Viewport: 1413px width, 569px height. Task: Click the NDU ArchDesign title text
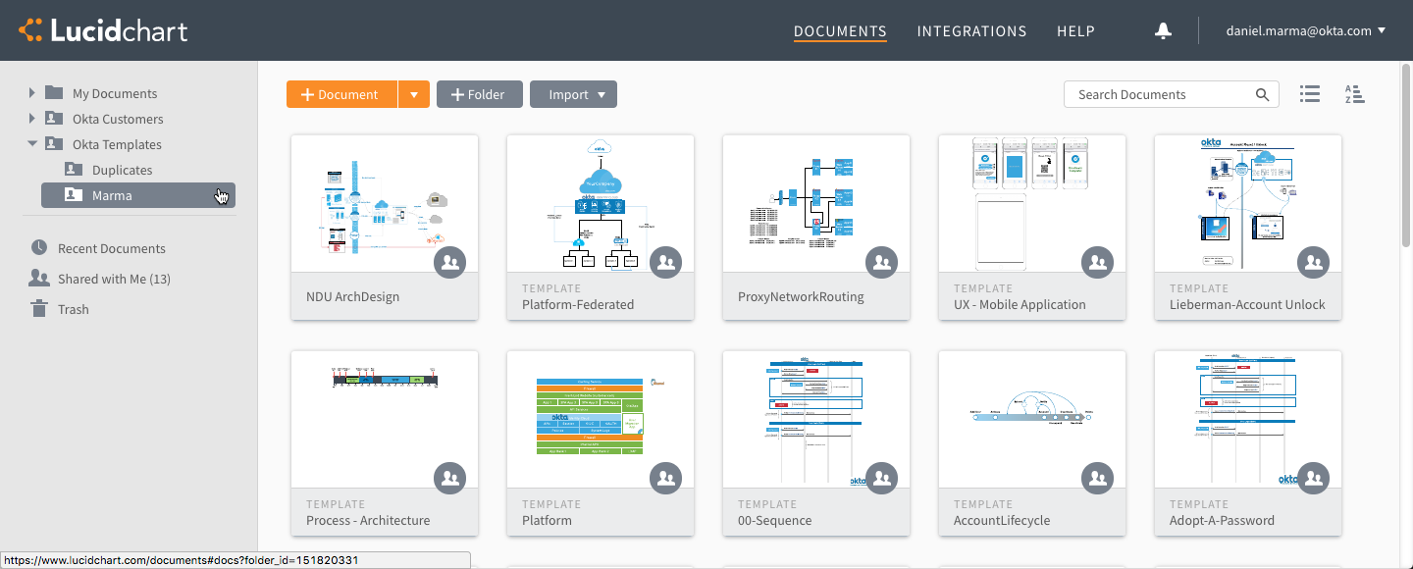pos(352,296)
